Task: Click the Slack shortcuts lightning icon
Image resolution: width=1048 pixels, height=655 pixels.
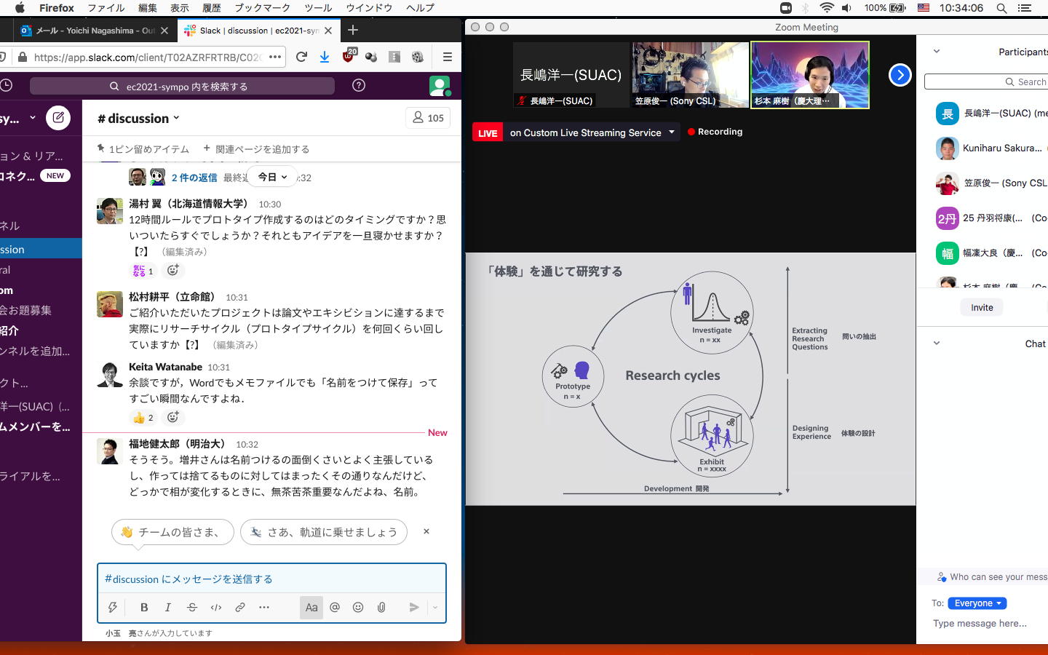Action: coord(113,607)
